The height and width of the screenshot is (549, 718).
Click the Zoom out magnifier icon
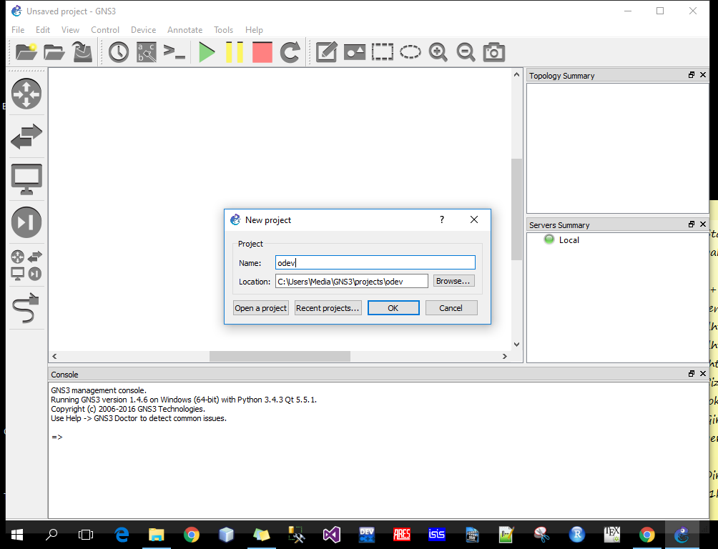tap(466, 52)
